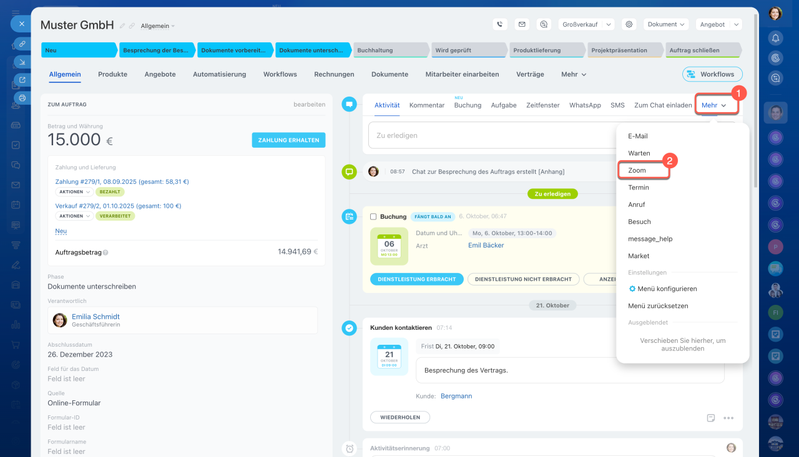Open the Aktionen dropdown for Zahlung #279/1
The height and width of the screenshot is (457, 799).
click(x=74, y=192)
